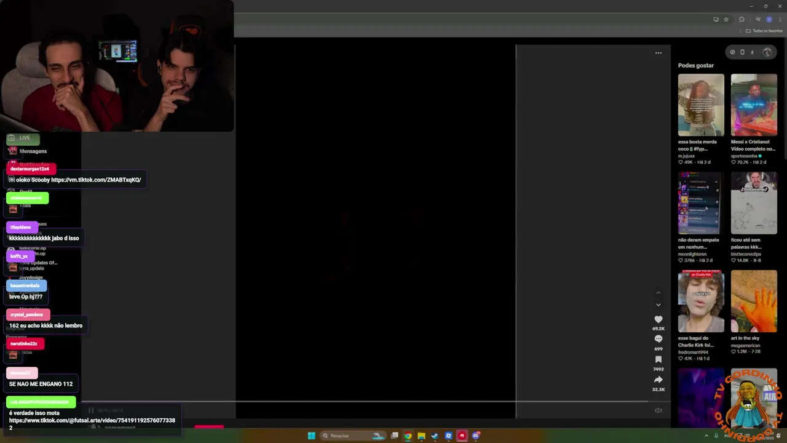Visit bistteconeclips creator profile link
The height and width of the screenshot is (443, 787).
pos(746,254)
